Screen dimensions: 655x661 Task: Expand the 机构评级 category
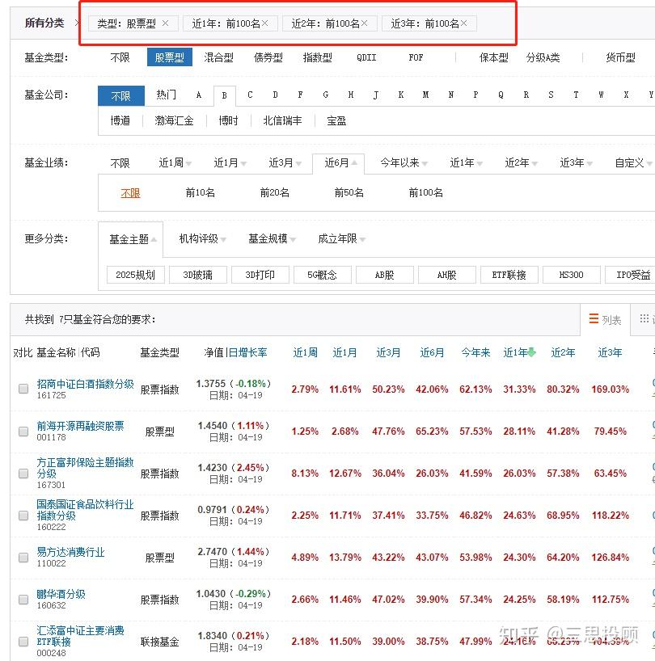click(x=202, y=239)
